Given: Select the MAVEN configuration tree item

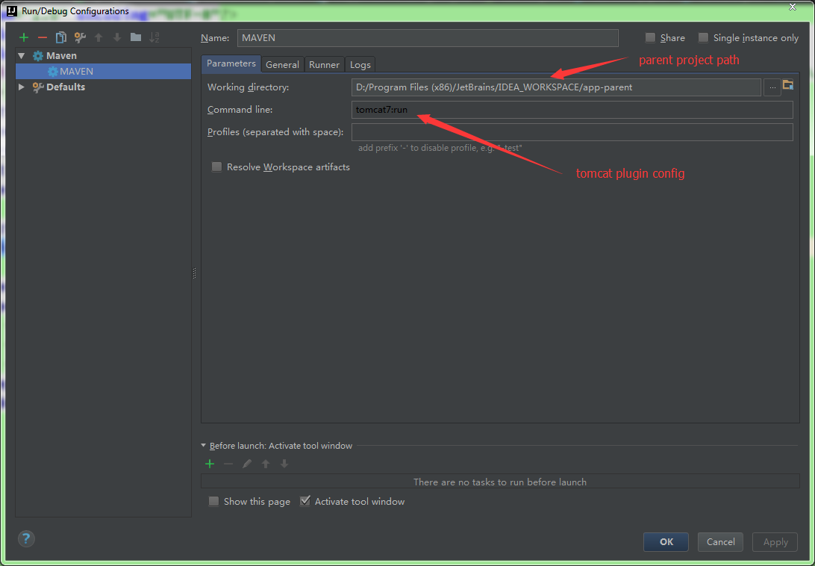Looking at the screenshot, I should coord(104,71).
